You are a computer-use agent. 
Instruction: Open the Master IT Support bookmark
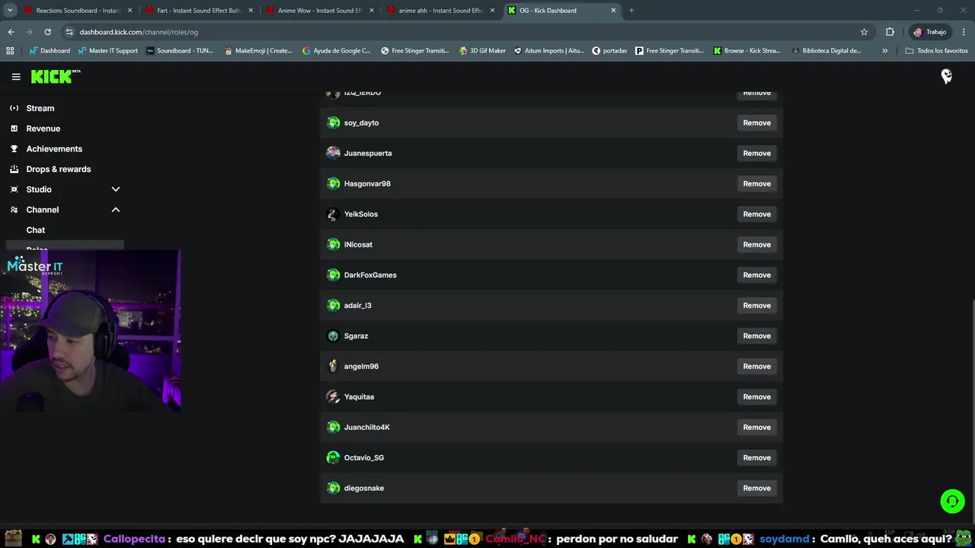point(107,51)
